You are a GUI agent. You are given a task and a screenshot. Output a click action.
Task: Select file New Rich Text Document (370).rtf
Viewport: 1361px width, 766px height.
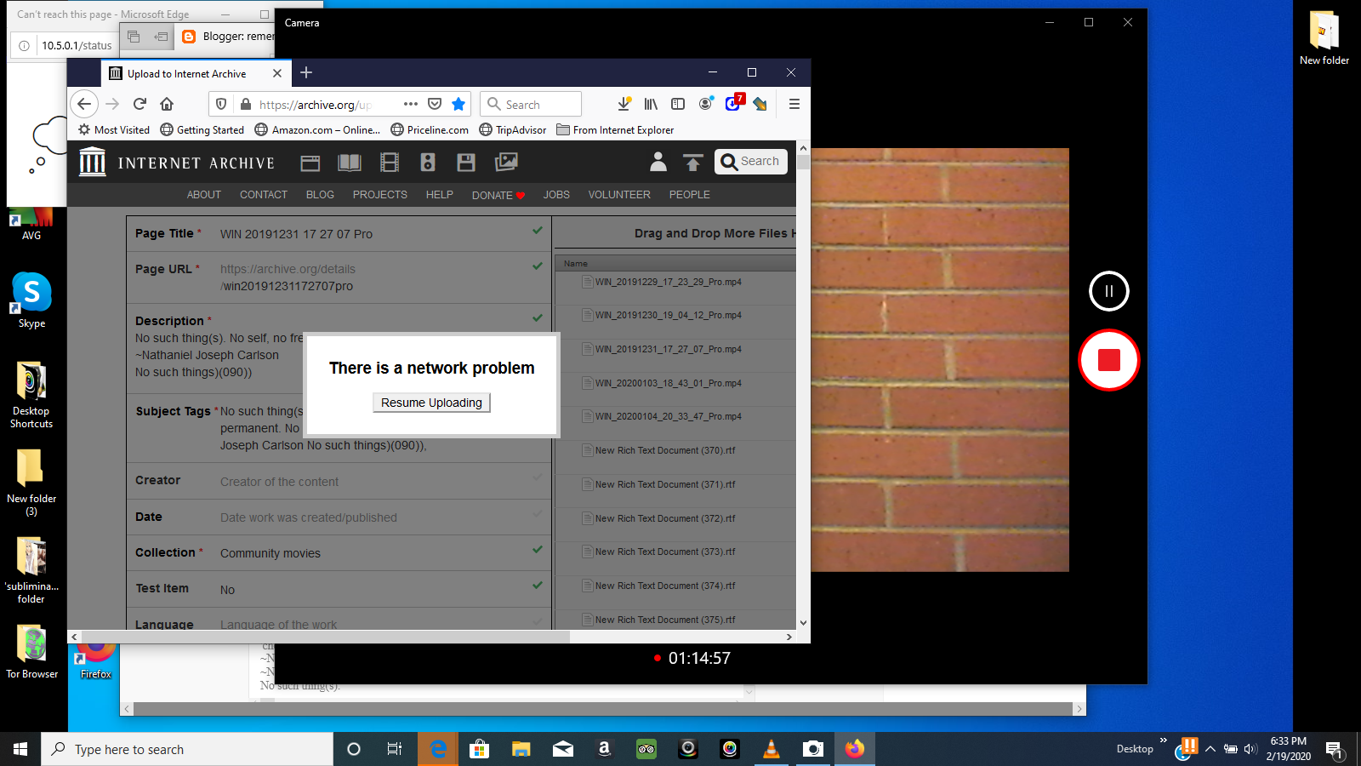(665, 450)
